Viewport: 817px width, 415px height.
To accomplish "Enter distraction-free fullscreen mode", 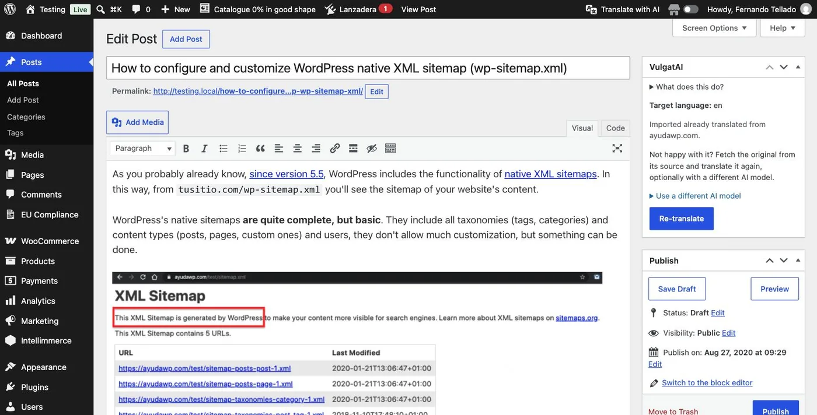I will pos(617,149).
